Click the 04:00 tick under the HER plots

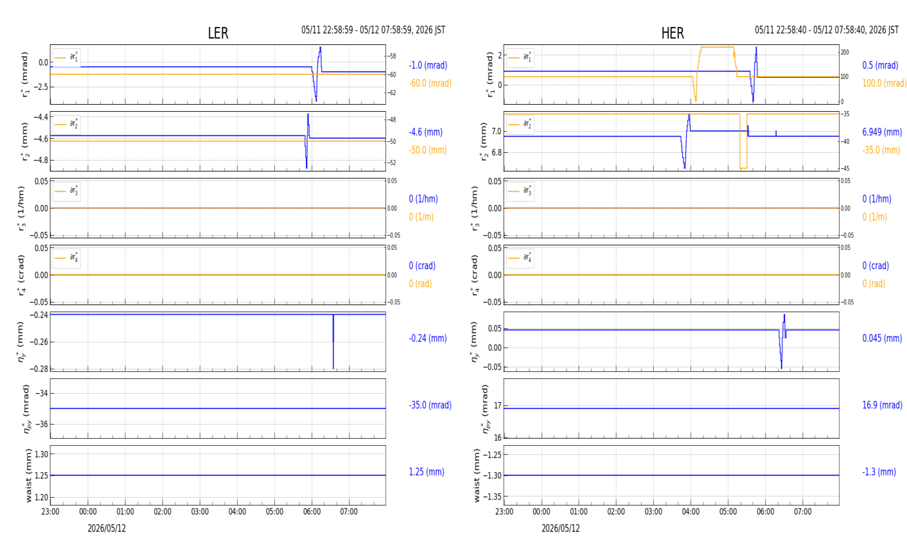[691, 512]
